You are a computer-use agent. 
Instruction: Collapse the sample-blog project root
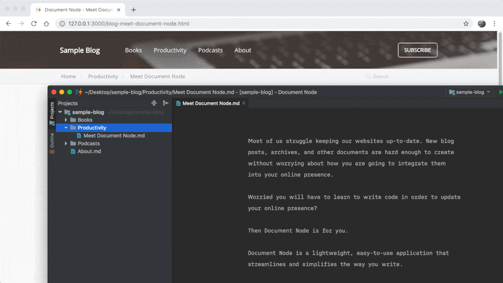coord(60,112)
